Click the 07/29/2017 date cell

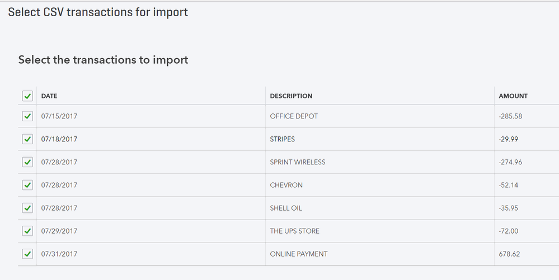pos(59,231)
